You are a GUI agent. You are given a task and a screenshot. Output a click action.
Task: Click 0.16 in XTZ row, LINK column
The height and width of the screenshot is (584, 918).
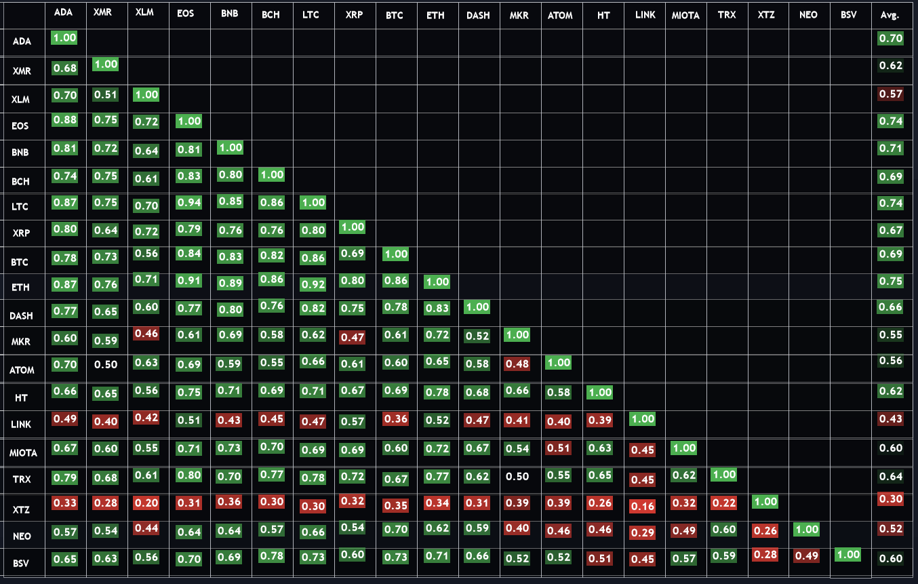(x=642, y=506)
